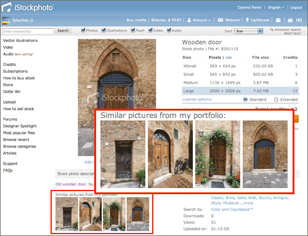Open the faberfoto_it profile avatar
This screenshot has height=236, width=308.
click(x=6, y=20)
